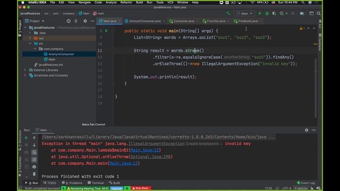Open the Refactor menu
Image resolution: width=340 pixels, height=191 pixels.
click(x=126, y=2)
